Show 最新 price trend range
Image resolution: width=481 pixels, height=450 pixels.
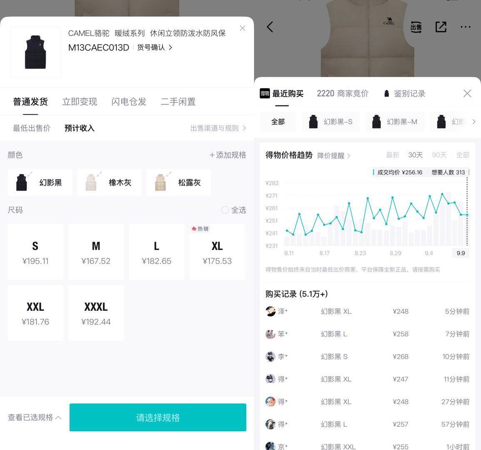pyautogui.click(x=393, y=155)
